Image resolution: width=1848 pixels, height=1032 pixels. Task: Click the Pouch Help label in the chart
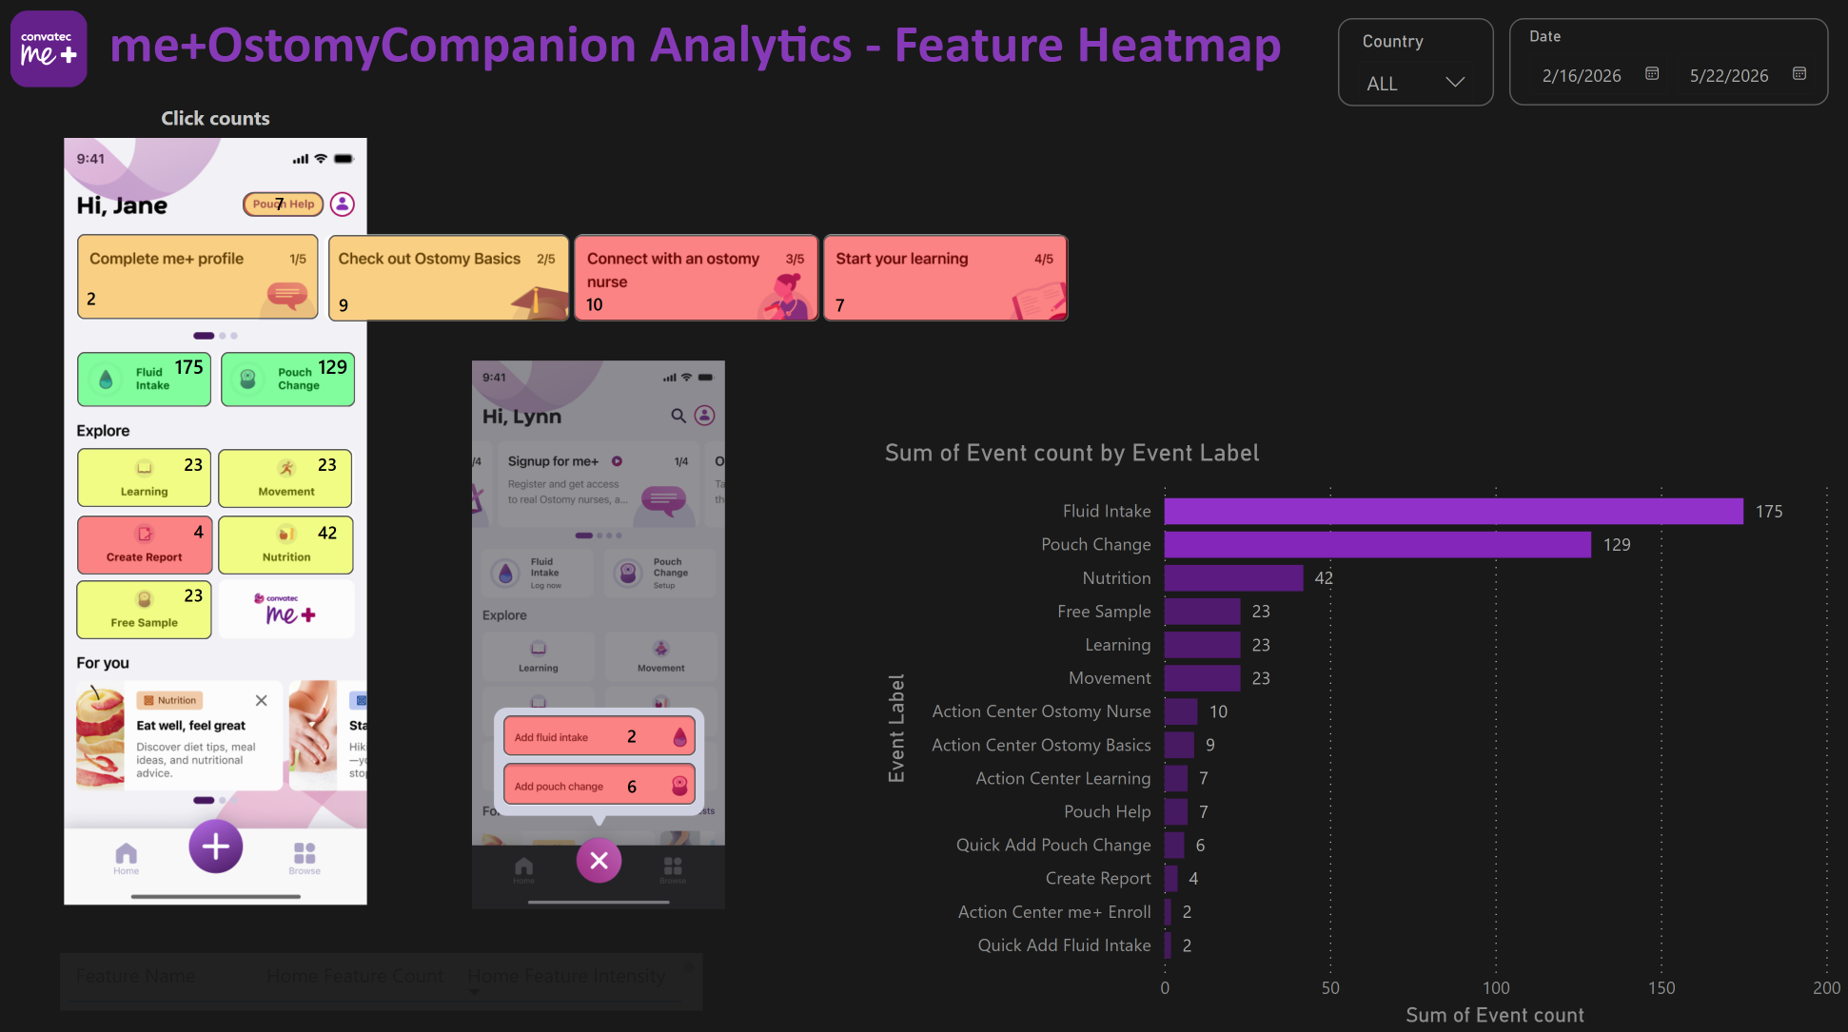[x=1108, y=811]
